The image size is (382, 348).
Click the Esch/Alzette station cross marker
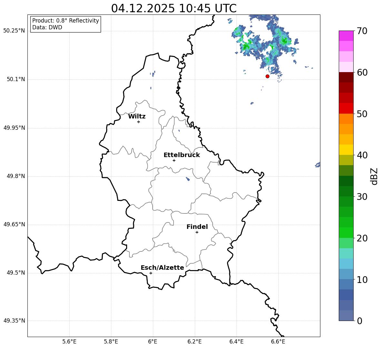click(x=151, y=273)
